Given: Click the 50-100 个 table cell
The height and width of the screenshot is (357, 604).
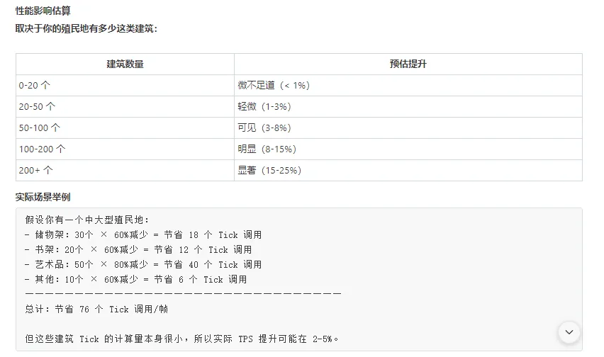Looking at the screenshot, I should click(x=40, y=127).
